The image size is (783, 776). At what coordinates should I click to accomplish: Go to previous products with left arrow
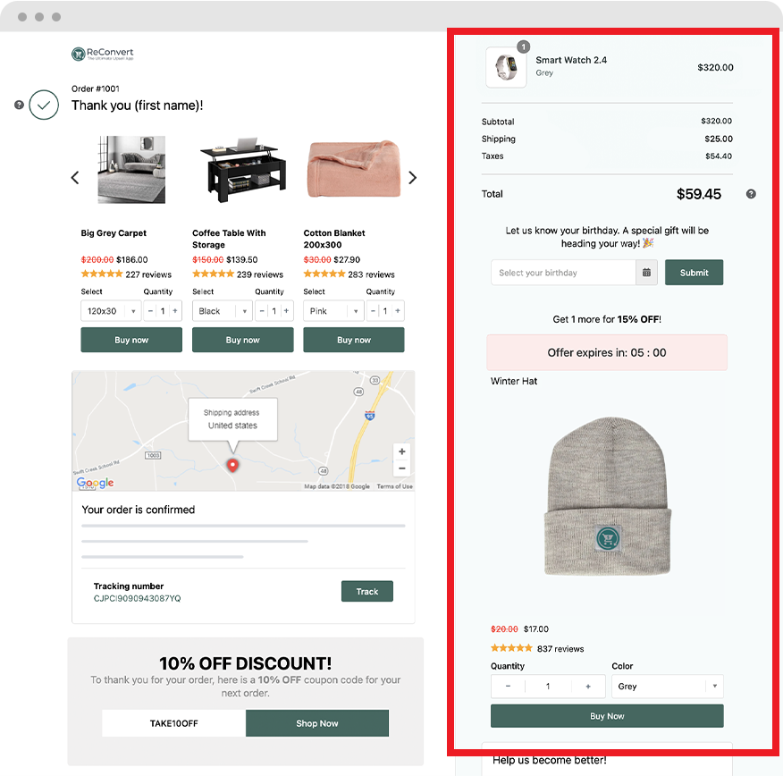[75, 178]
